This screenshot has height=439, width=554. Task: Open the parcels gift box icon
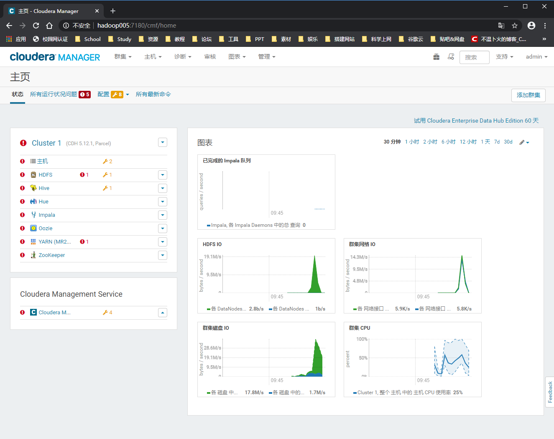[436, 57]
